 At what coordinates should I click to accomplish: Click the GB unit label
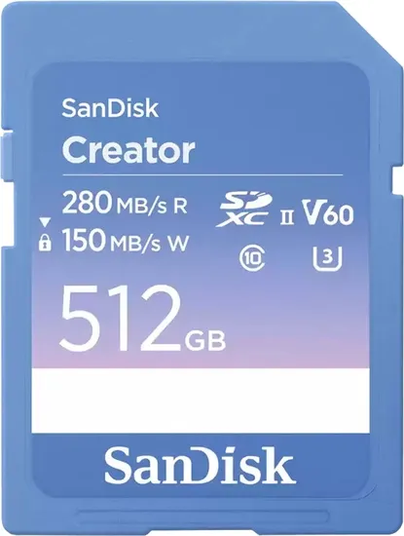point(204,340)
